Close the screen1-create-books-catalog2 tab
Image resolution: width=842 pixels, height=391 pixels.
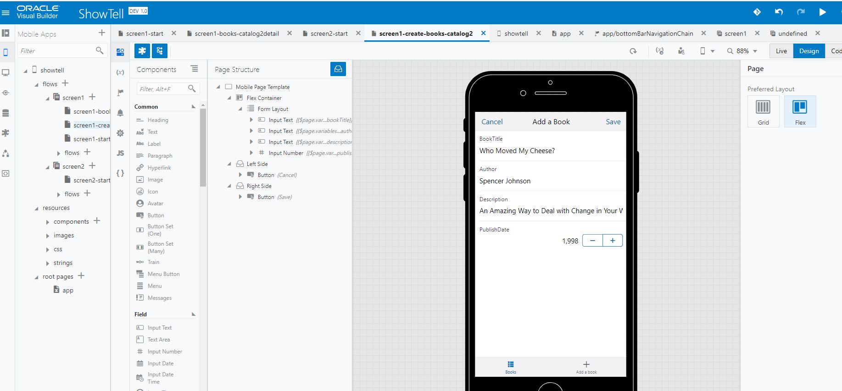tap(483, 33)
